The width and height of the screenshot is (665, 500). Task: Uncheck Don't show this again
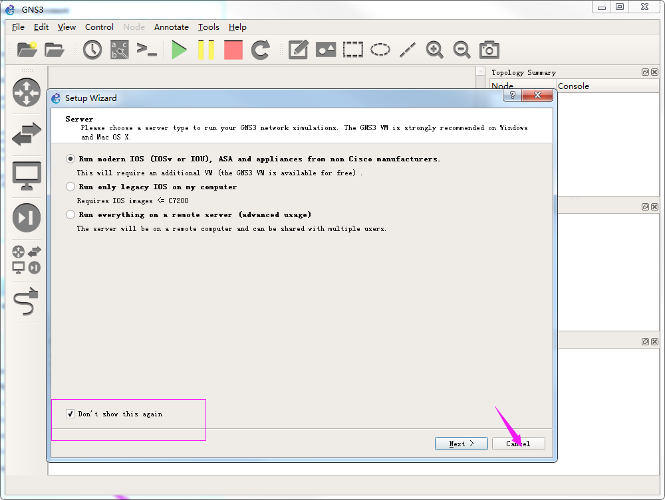70,414
